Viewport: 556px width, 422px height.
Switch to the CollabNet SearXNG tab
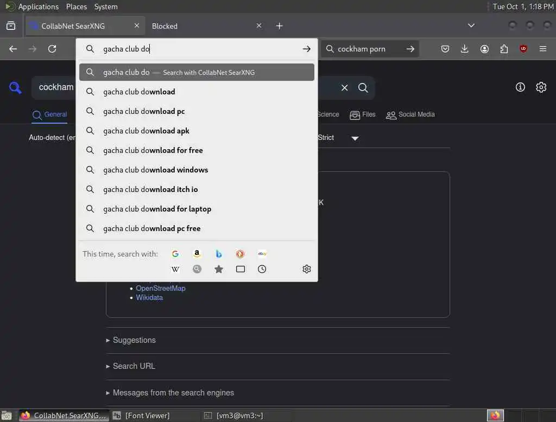(x=85, y=26)
